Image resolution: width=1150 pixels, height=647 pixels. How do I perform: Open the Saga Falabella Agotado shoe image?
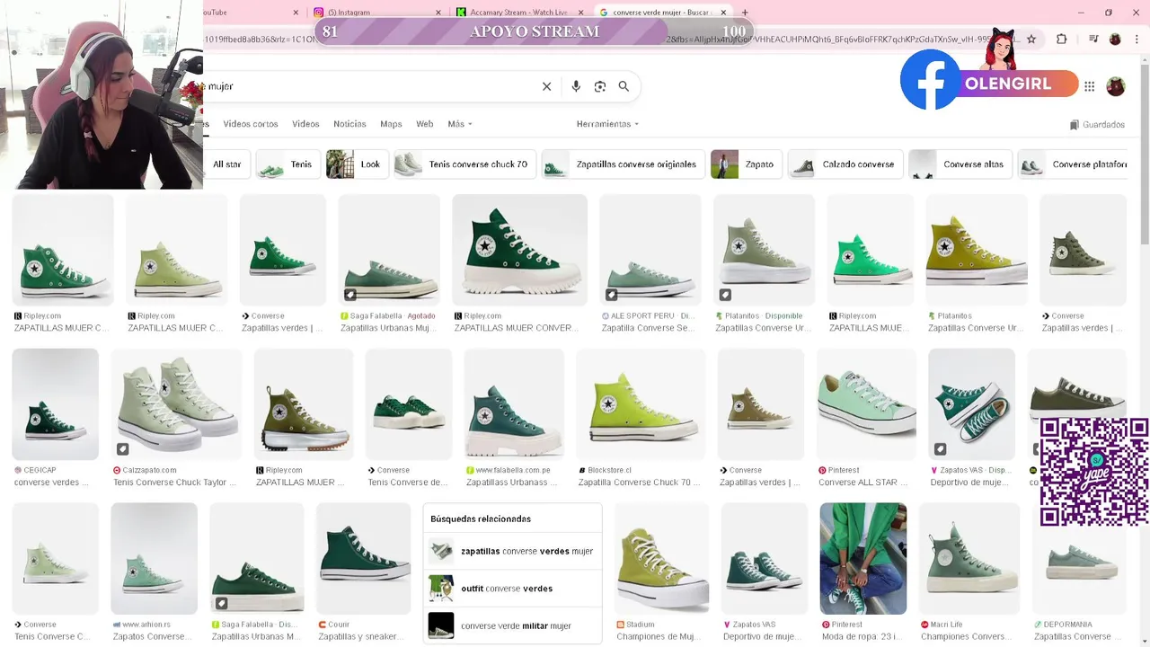[389, 250]
